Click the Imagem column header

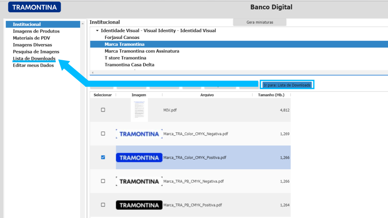[x=139, y=95]
